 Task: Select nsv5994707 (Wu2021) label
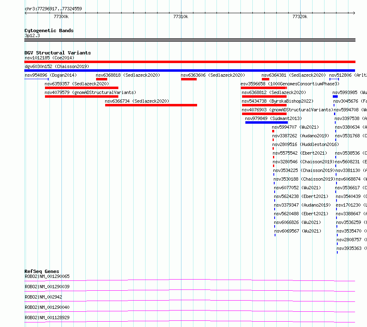295,127
